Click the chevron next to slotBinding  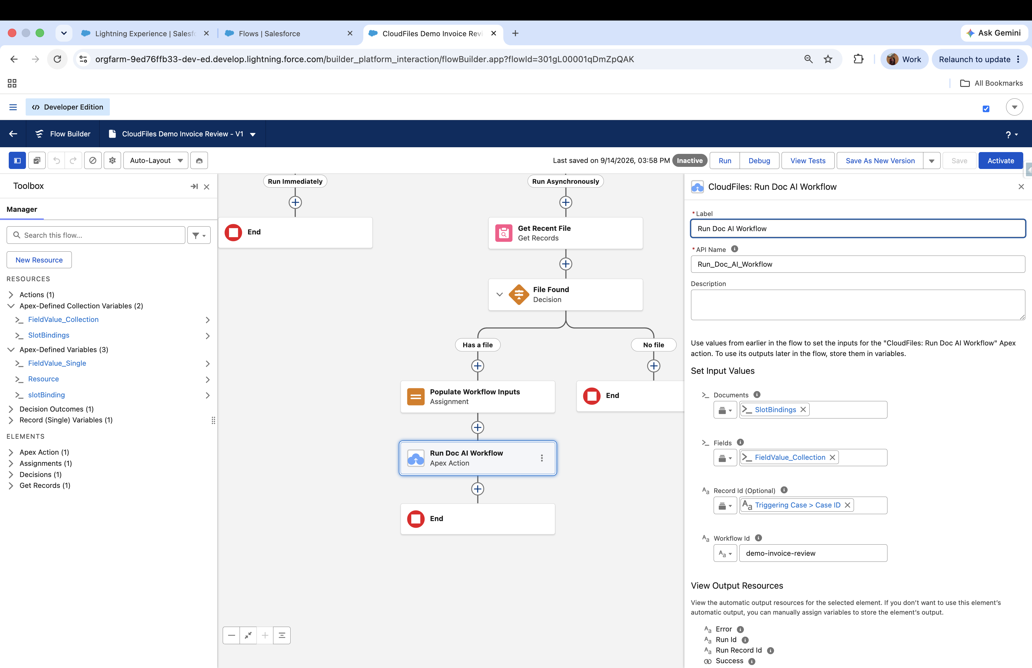[x=208, y=395]
